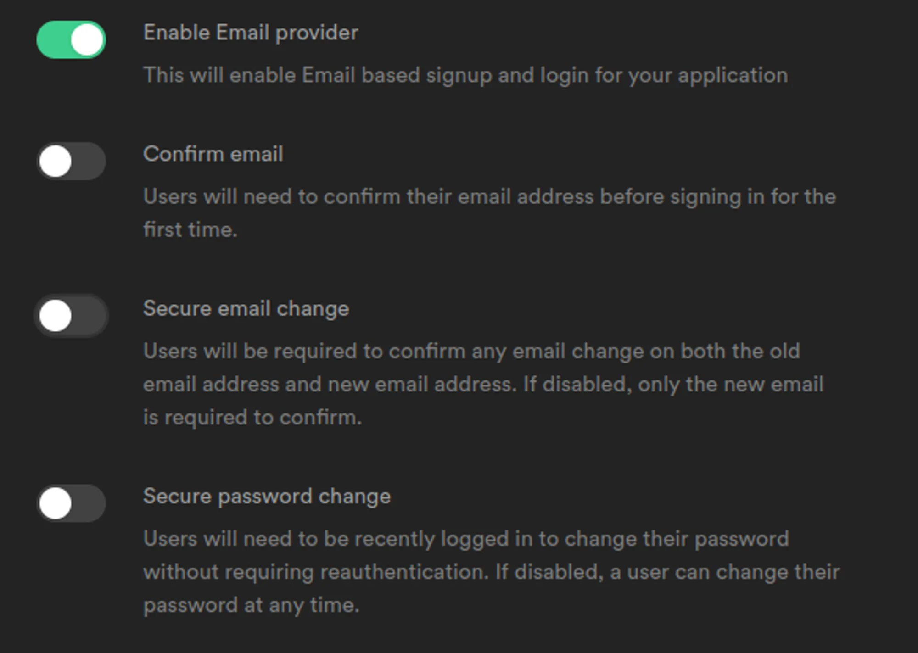
Task: Turn on the Confirm email switch
Action: coord(71,161)
